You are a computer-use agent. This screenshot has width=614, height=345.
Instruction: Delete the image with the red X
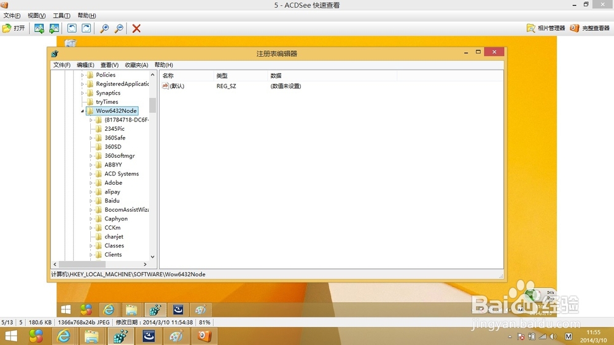[x=136, y=28]
